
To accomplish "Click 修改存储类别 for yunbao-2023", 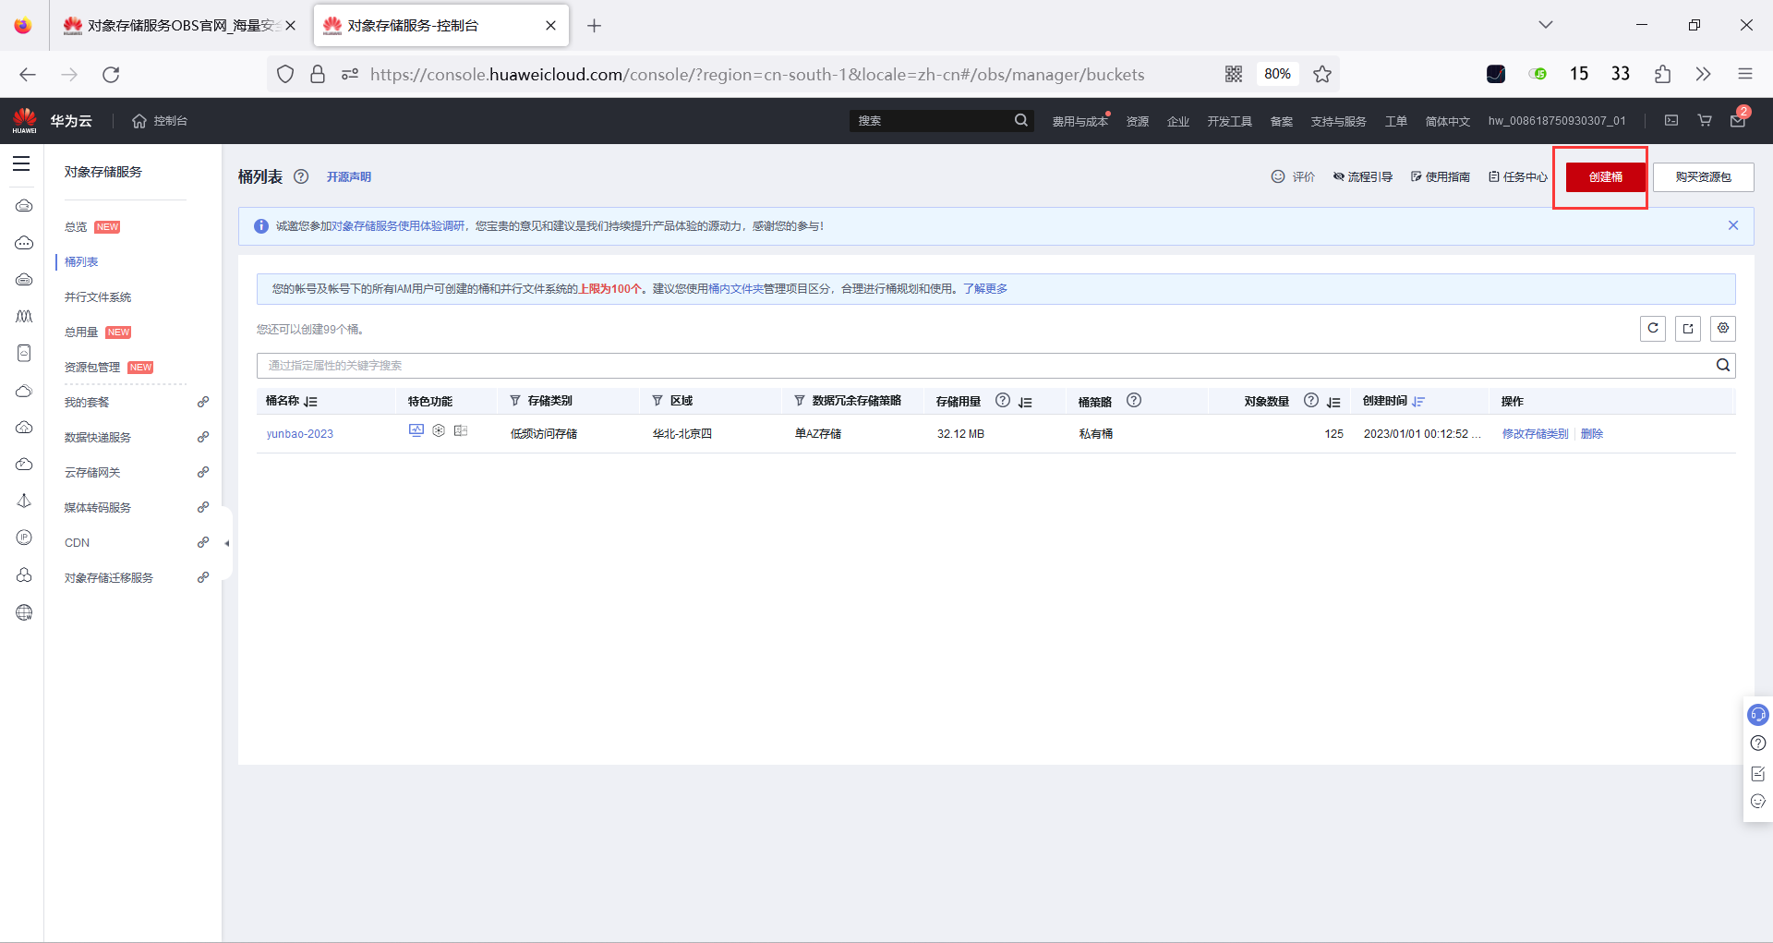I will coord(1535,434).
